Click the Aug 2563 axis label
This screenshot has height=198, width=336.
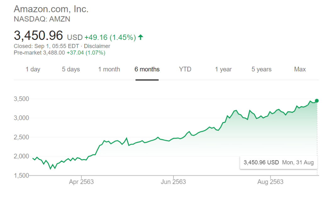[x=271, y=182]
